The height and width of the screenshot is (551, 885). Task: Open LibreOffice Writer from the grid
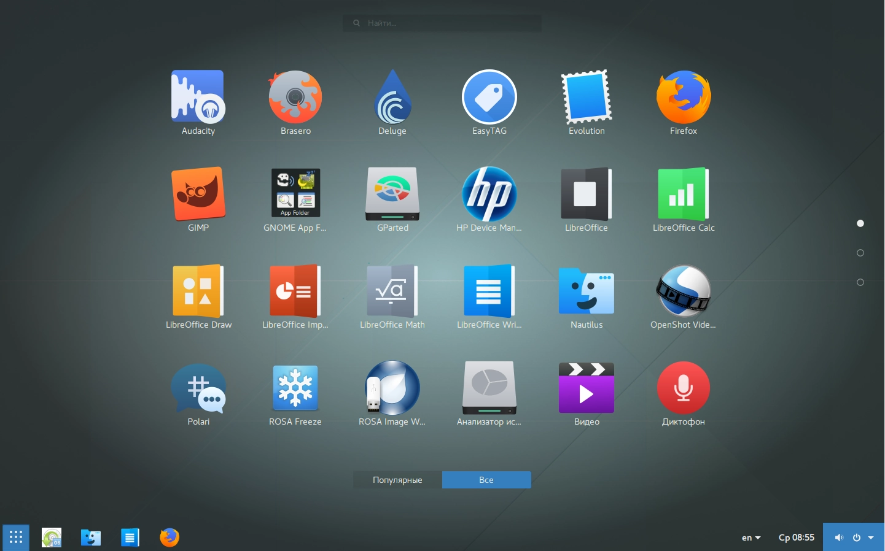coord(489,291)
